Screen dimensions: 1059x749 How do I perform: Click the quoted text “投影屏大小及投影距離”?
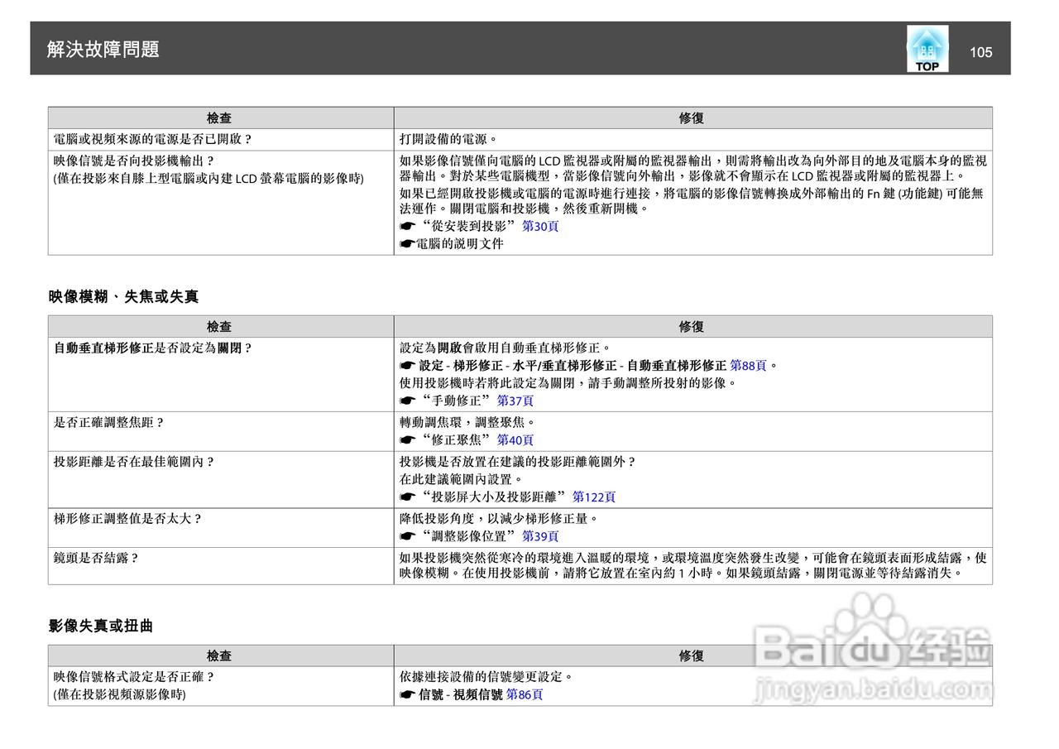pos(493,497)
